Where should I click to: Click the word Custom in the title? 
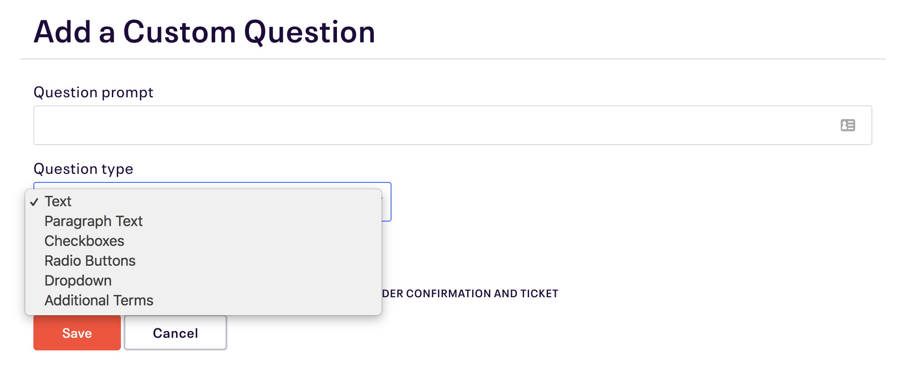[x=180, y=32]
